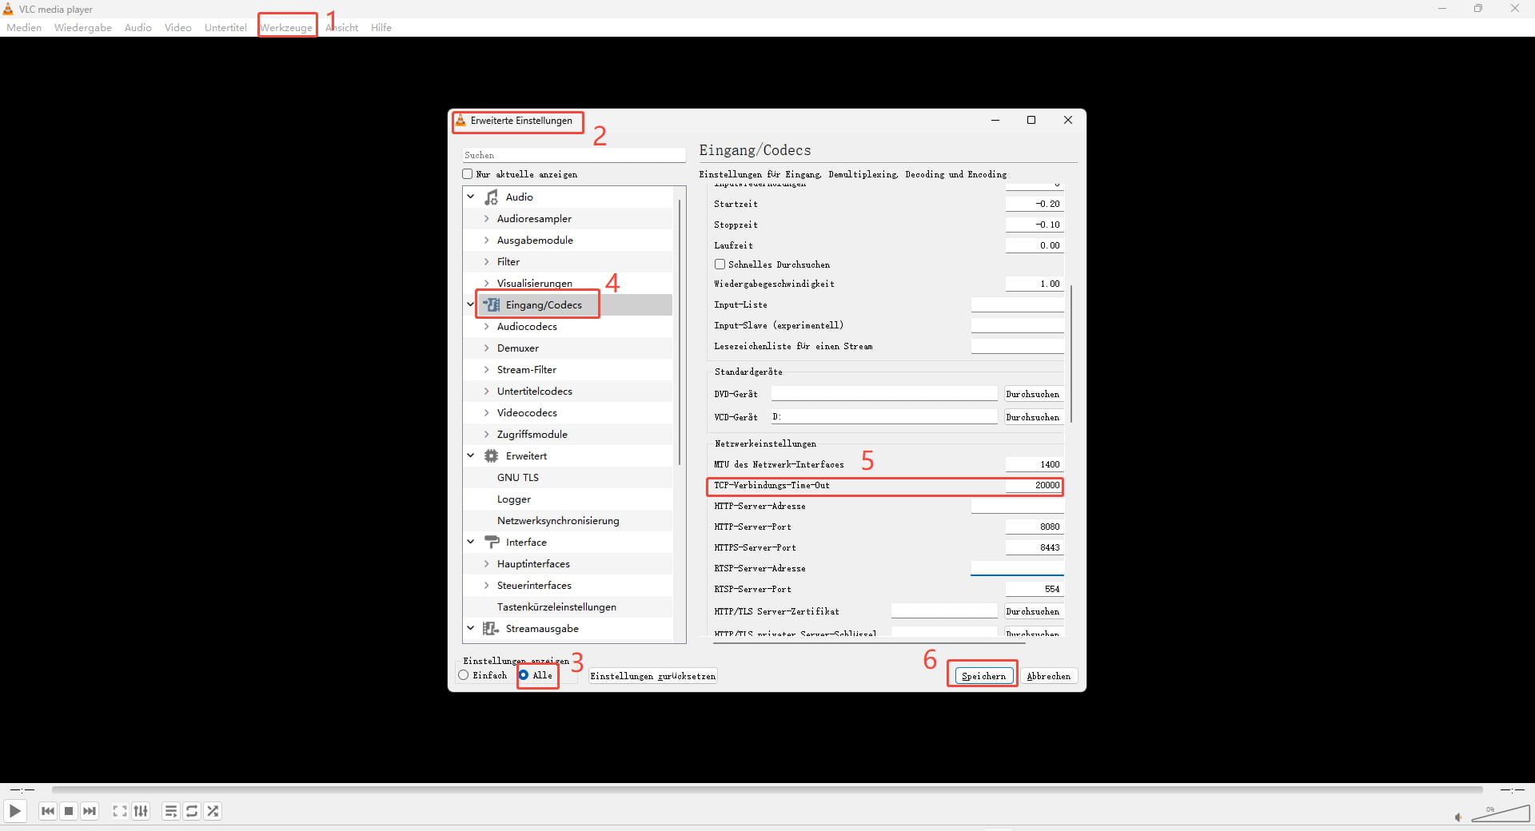Click VLC cone icon in settings dialog title
Screen dimensions: 1535x831
(460, 121)
